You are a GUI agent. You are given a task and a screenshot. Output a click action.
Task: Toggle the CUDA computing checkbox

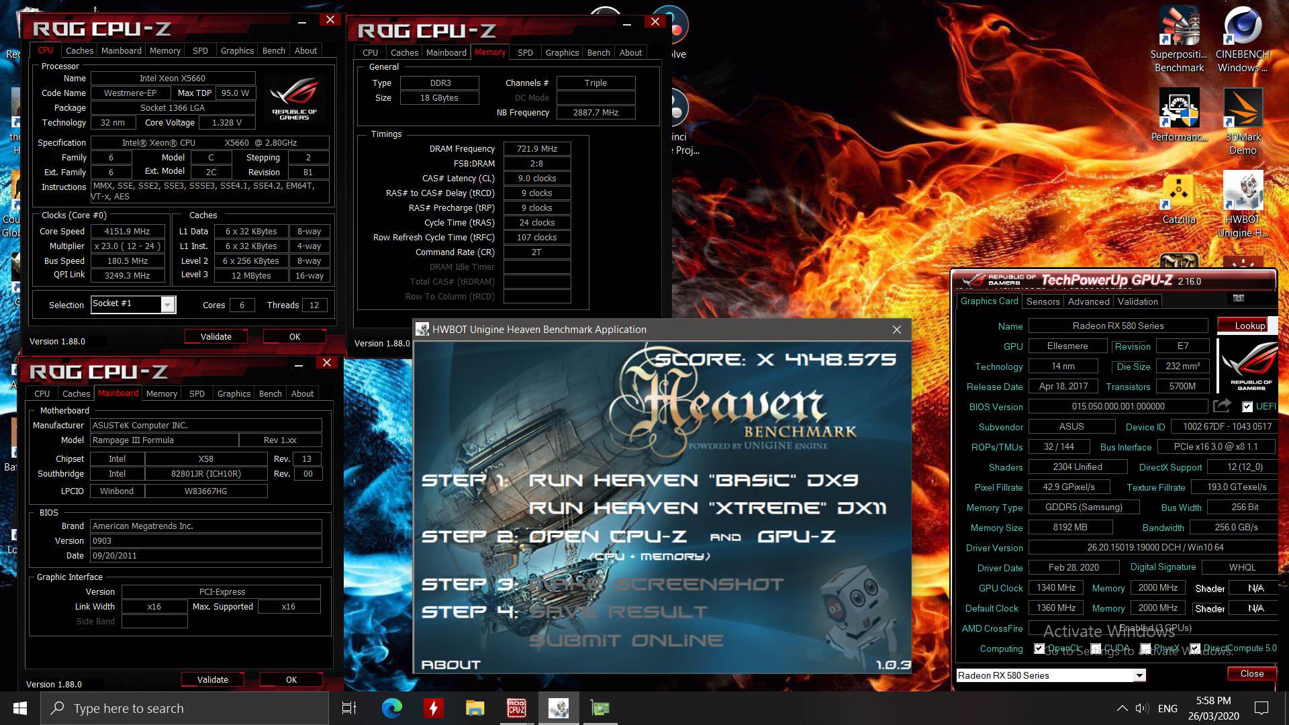[1096, 648]
